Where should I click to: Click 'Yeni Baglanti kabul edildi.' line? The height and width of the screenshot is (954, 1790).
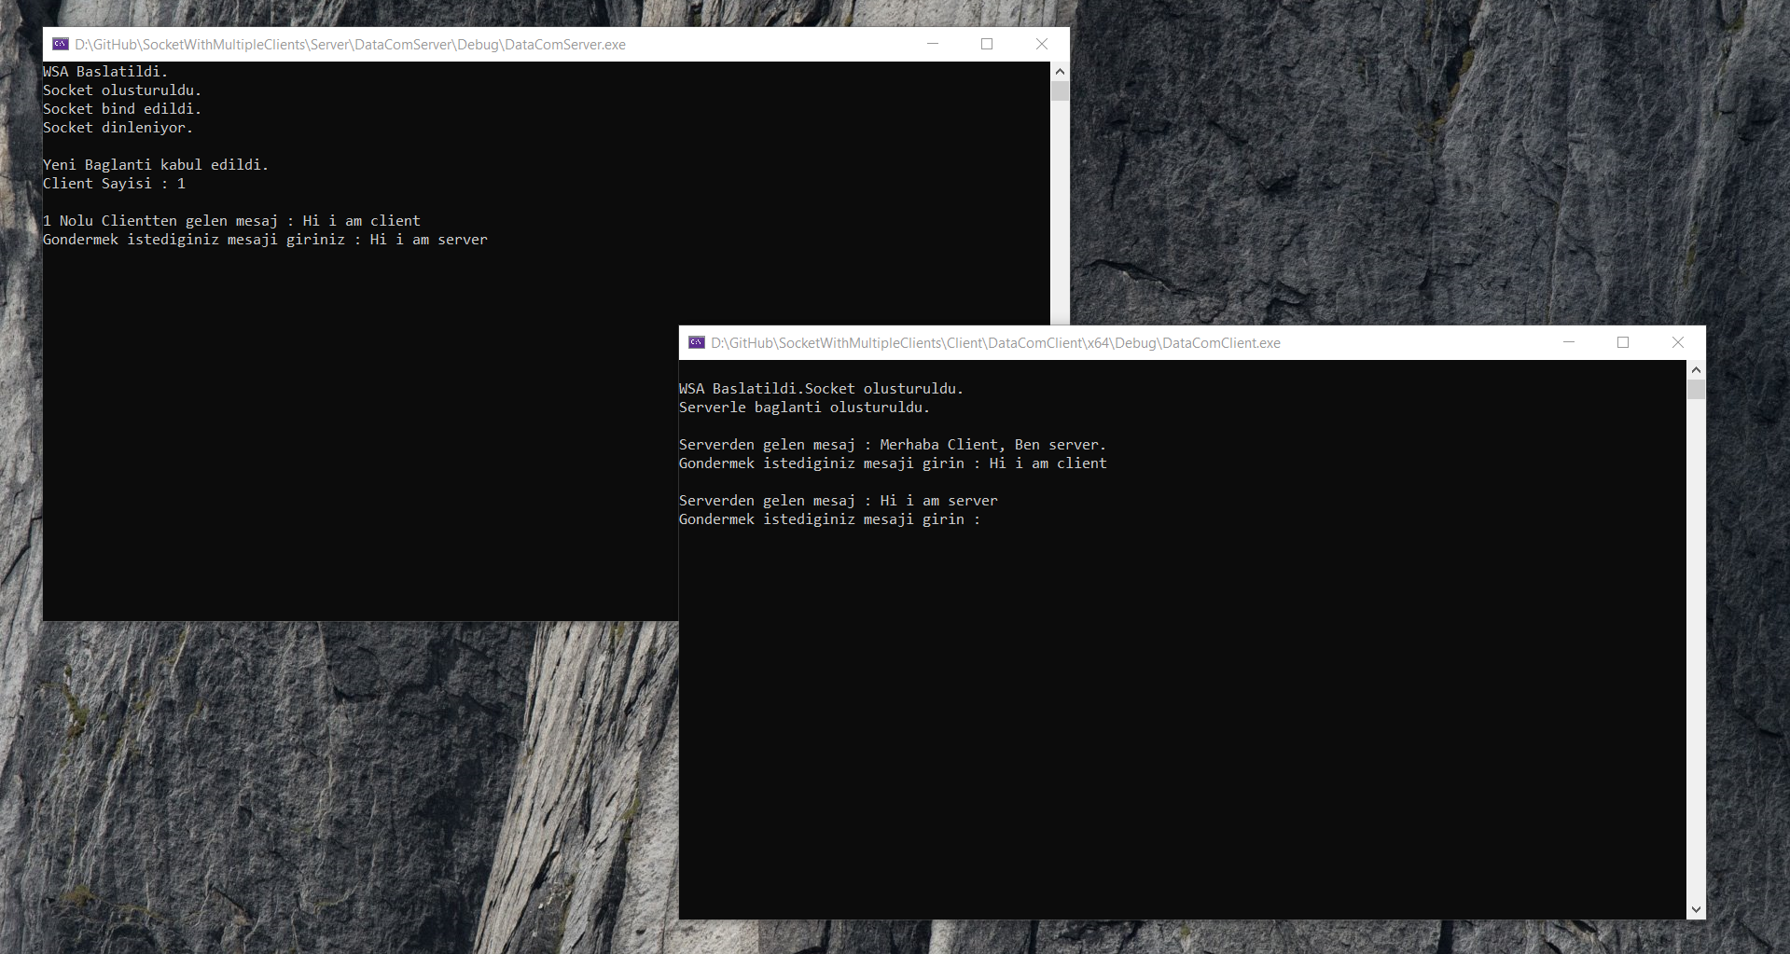pos(156,165)
